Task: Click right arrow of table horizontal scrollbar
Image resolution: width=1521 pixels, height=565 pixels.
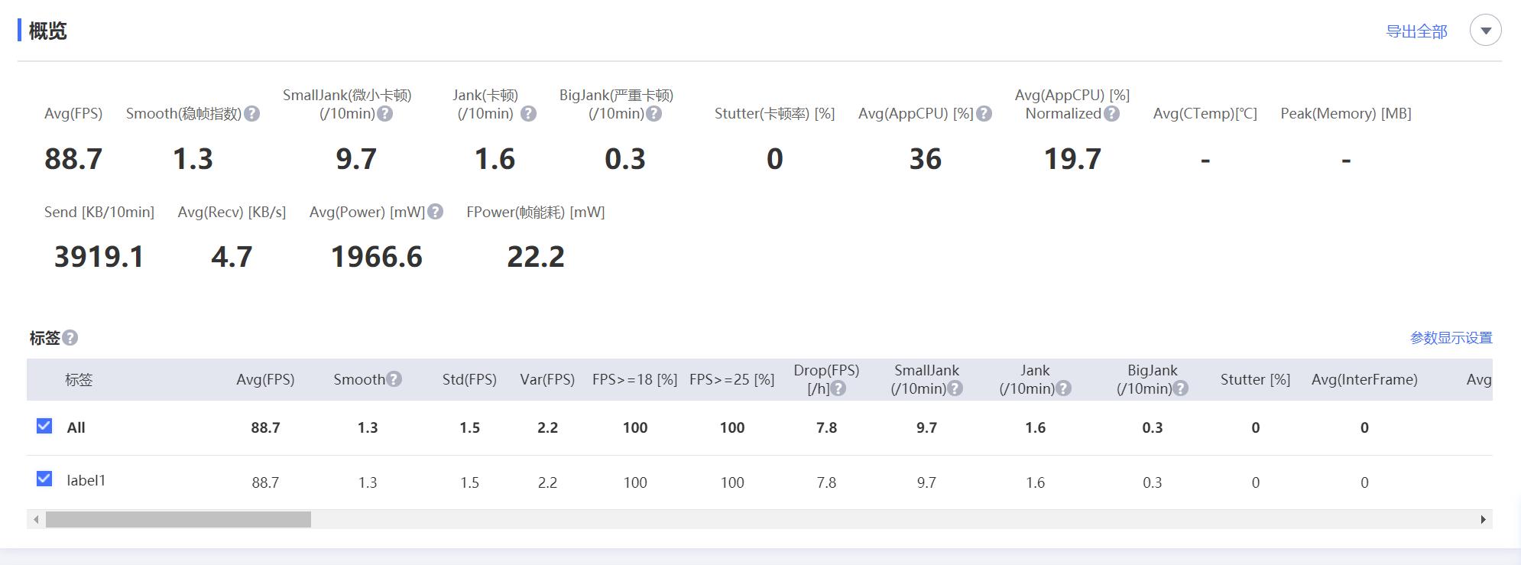Action: point(1483,520)
